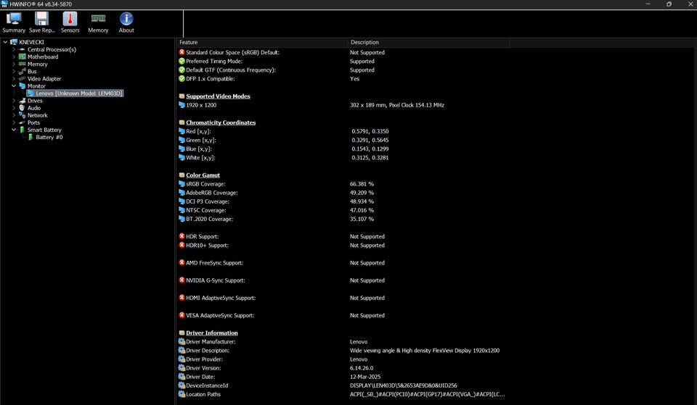Select Lenovo [Unknown Model: LEN403D] entry
The width and height of the screenshot is (697, 405).
click(x=79, y=93)
